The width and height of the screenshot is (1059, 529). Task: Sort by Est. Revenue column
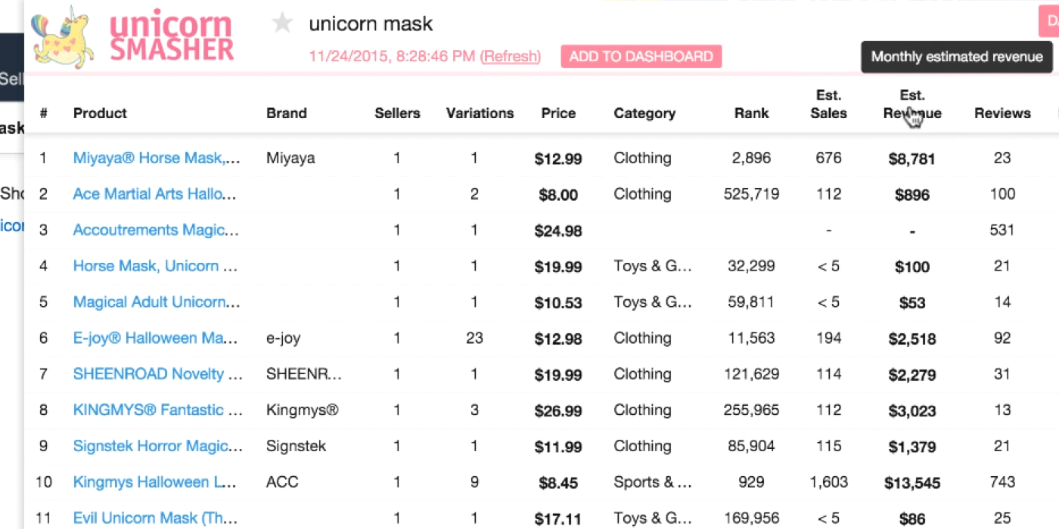(x=912, y=104)
